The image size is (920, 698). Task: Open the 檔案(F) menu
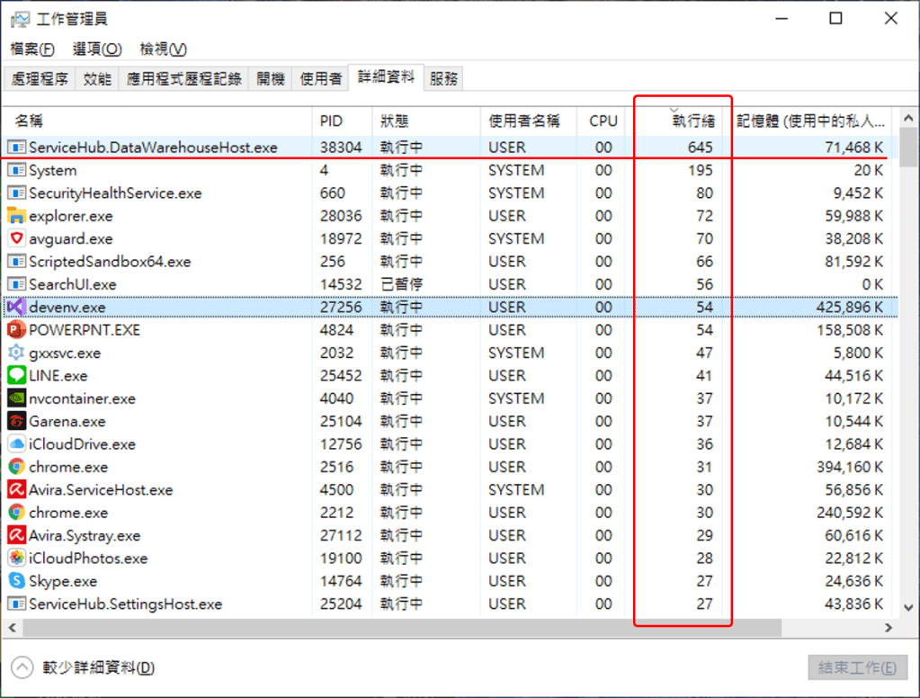(32, 49)
